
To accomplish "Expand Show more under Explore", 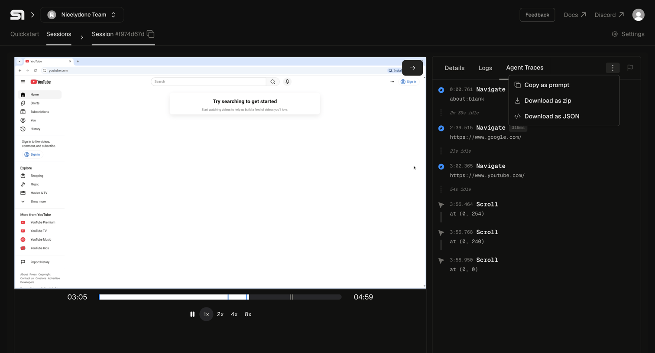I will 40,202.
